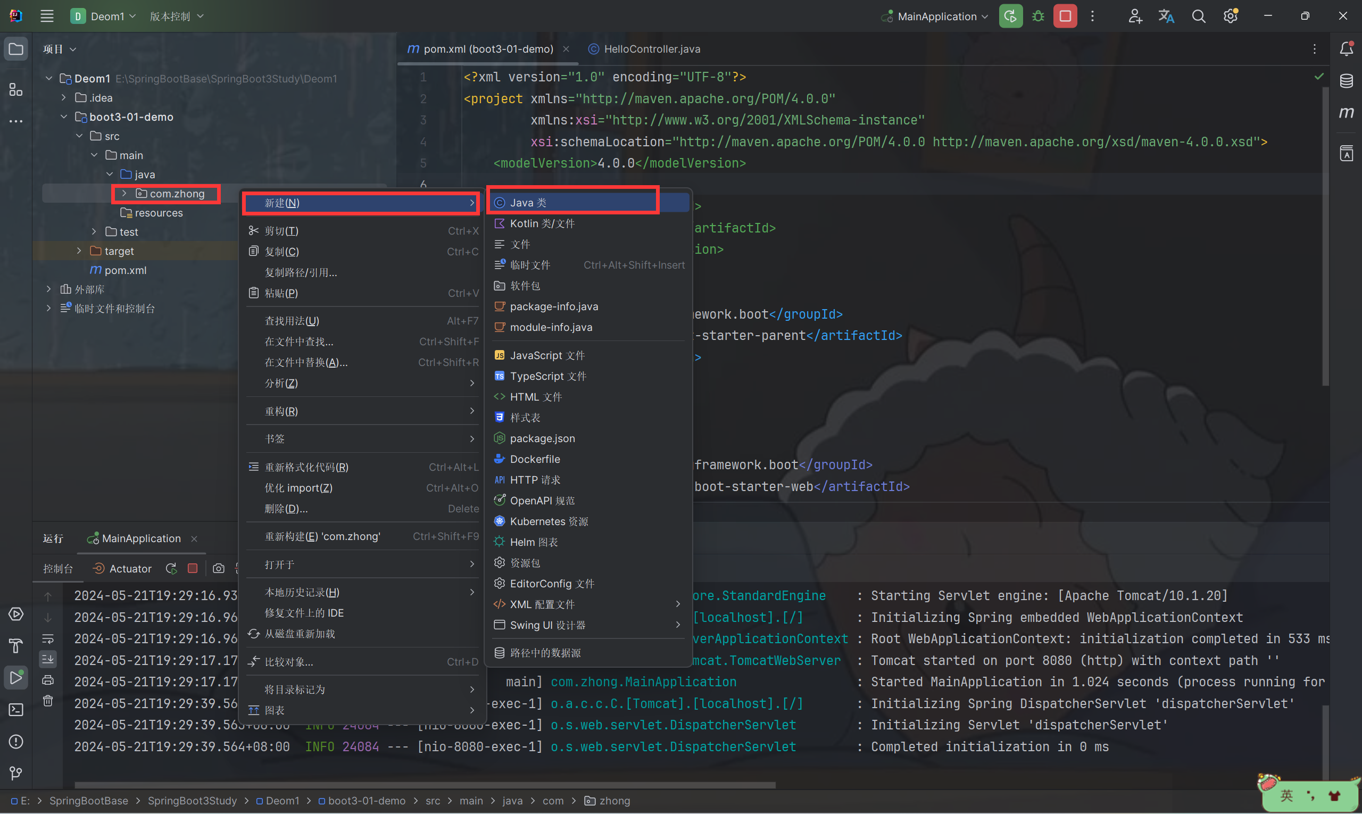Close the MainApplication run tab
Image resolution: width=1362 pixels, height=814 pixels.
coord(194,539)
